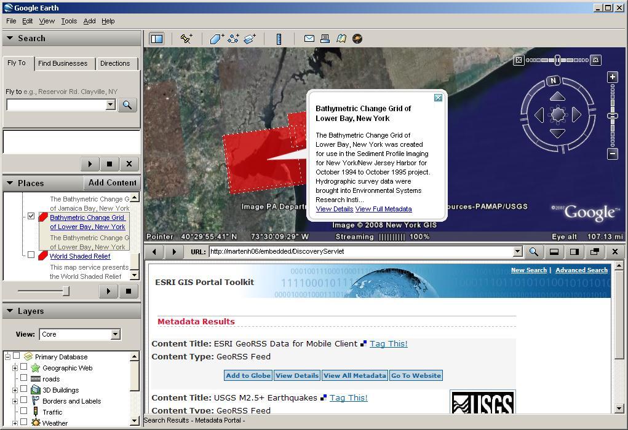Click Add to Globe for ESRI GeoRSS
628x430 pixels.
pos(248,375)
